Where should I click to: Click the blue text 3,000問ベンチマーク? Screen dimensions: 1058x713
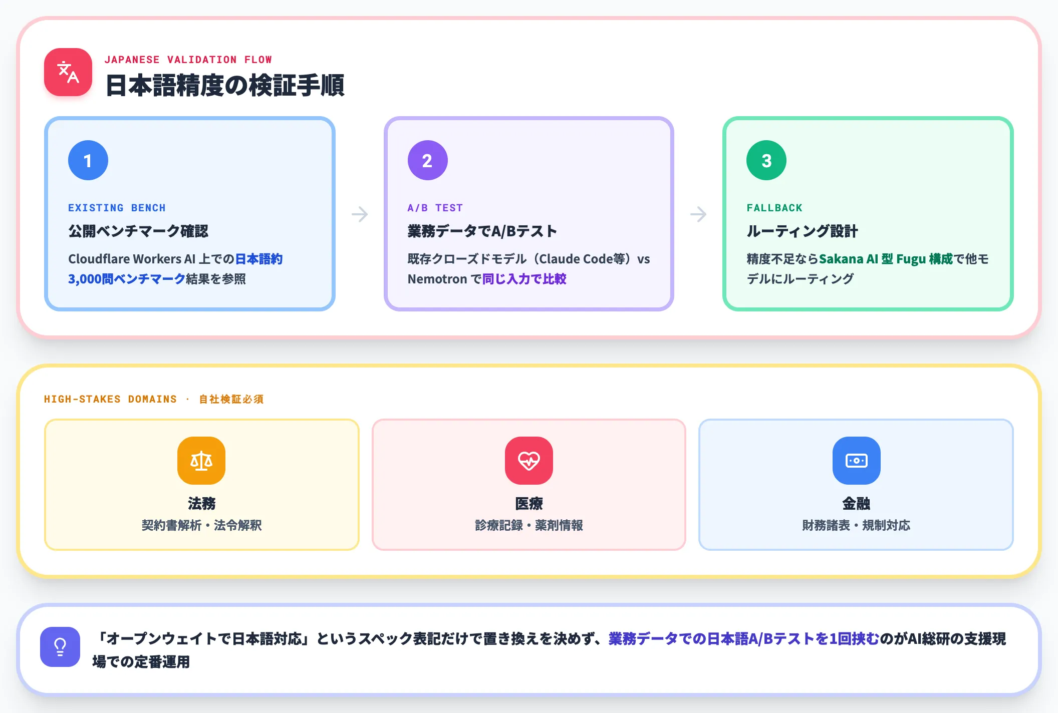[127, 279]
